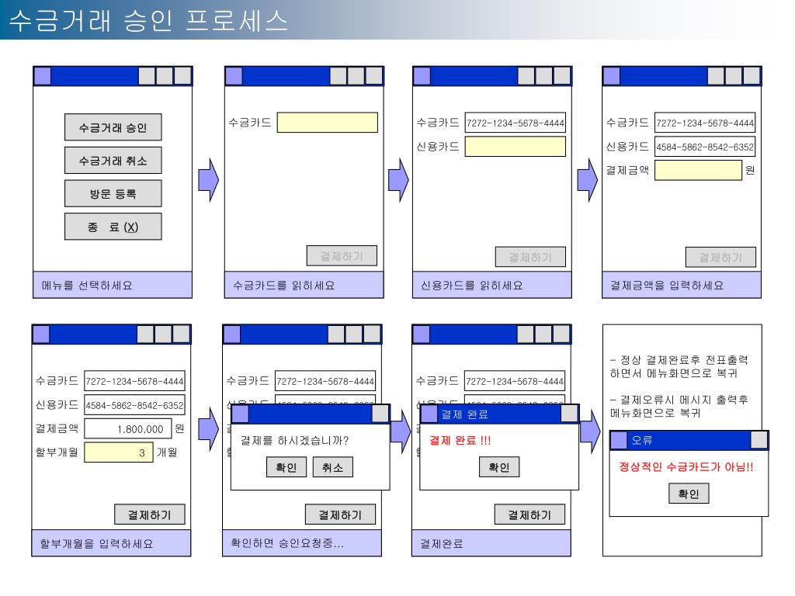
Task: Click the slide title 수금거래 승인 프로세스
Action: point(148,20)
